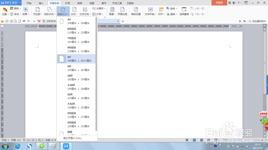Select A4 paper size
Viewport: 268px width, 150px height.
click(x=76, y=21)
